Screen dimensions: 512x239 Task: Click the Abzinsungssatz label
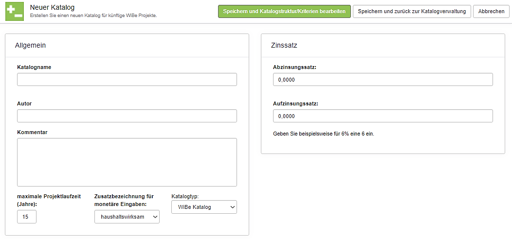(294, 67)
